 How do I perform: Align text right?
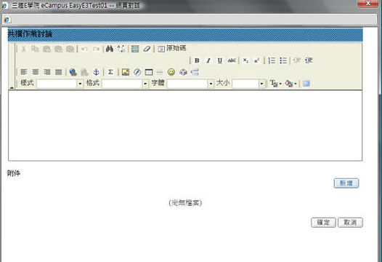(47, 72)
